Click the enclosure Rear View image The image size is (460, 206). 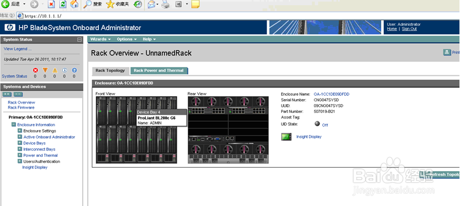point(228,130)
